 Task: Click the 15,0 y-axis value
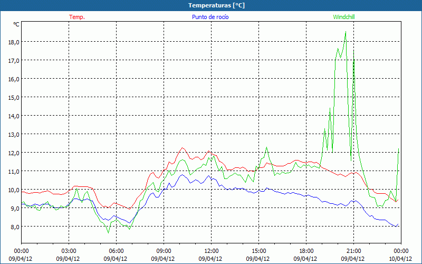14,97
